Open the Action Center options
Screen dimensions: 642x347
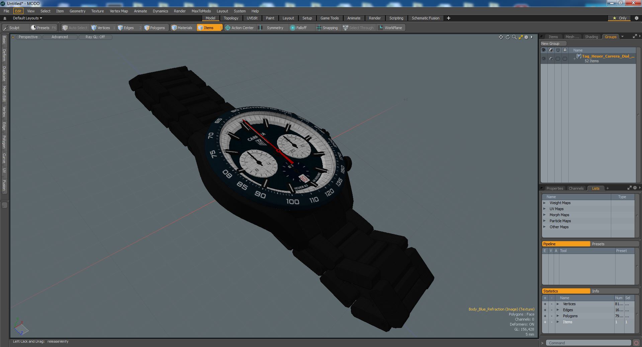click(240, 28)
